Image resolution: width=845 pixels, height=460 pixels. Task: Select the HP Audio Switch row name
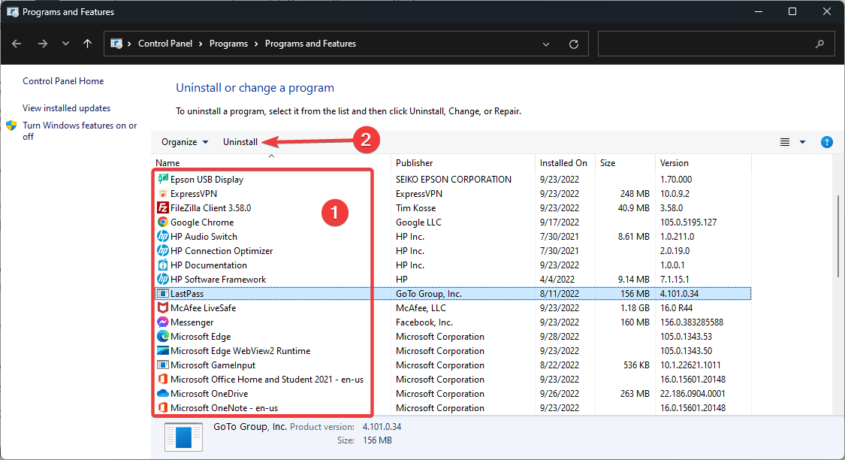click(x=204, y=236)
